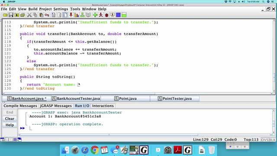Click the editor vertical scrollbar
The image size is (277, 156).
274,55
